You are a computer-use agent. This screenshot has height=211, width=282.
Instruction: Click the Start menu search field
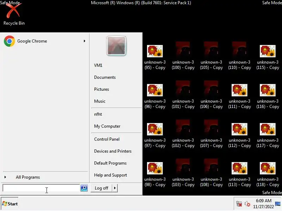coord(41,188)
